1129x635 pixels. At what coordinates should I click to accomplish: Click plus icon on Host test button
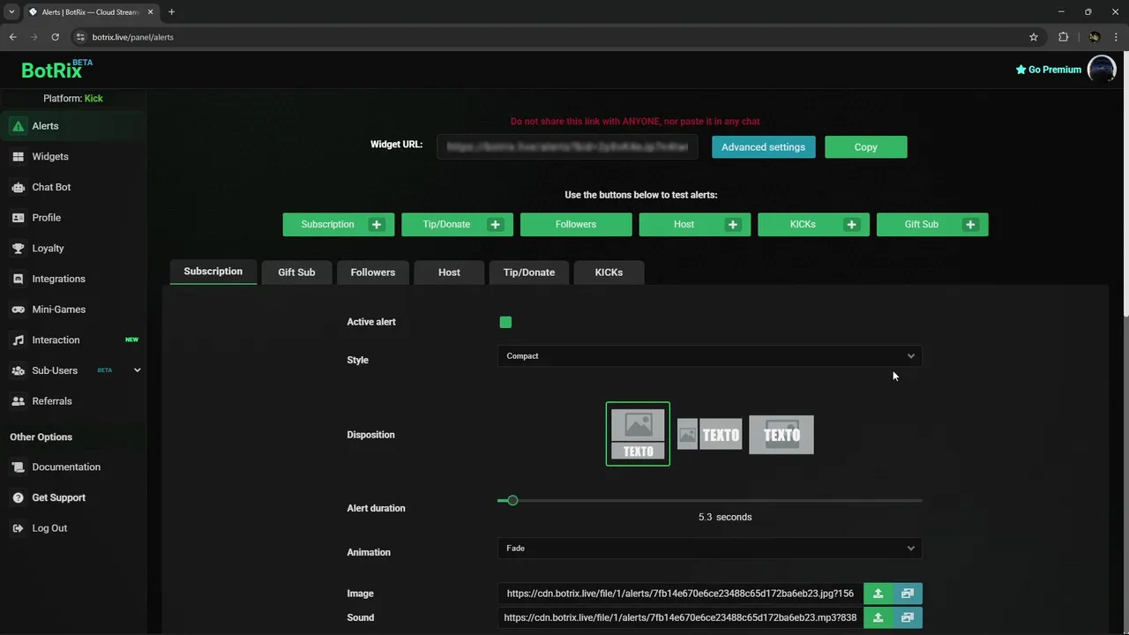pyautogui.click(x=733, y=225)
